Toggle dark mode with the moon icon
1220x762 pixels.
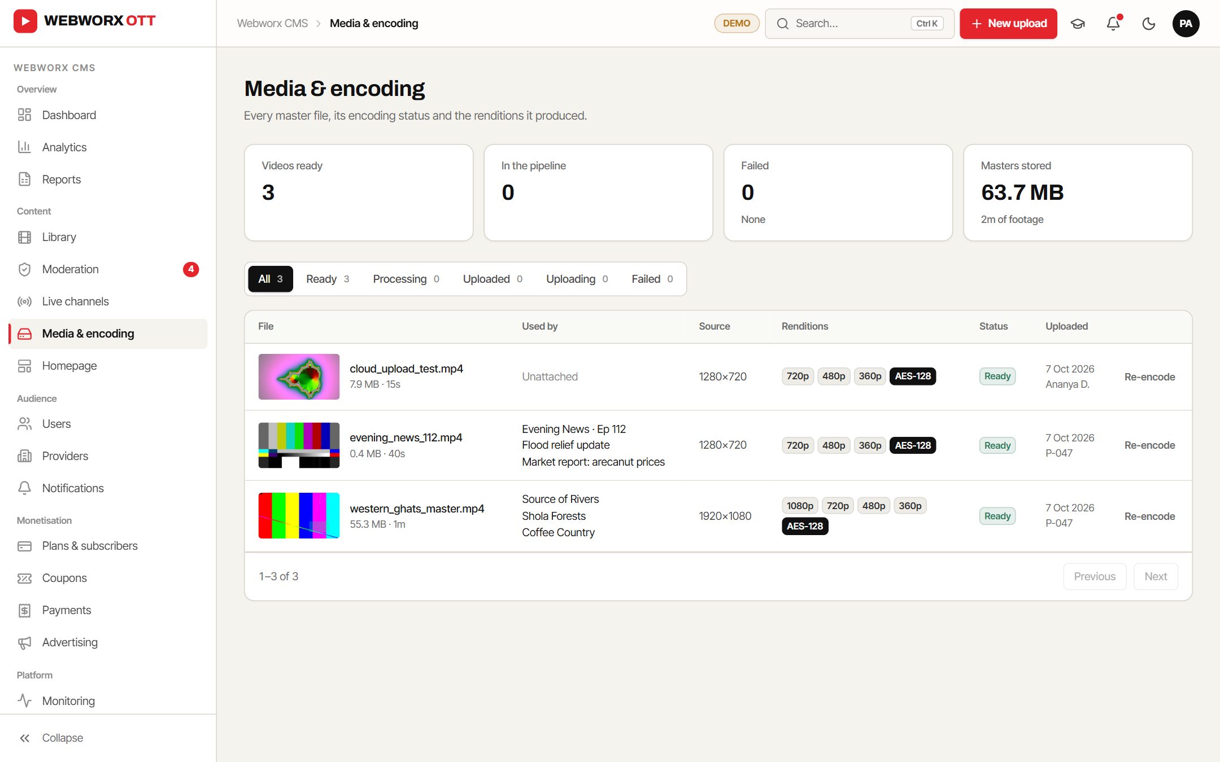[x=1149, y=24]
